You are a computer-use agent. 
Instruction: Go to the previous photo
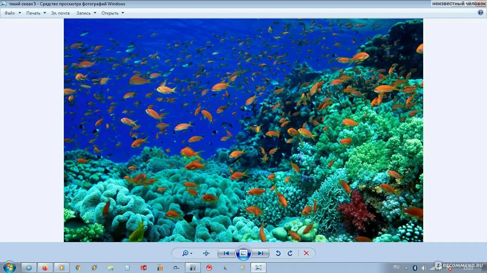pyautogui.click(x=226, y=253)
